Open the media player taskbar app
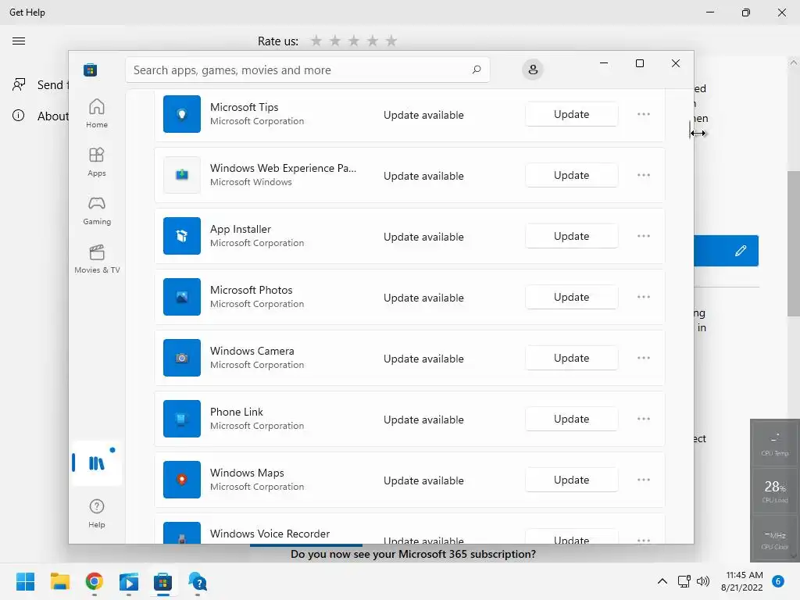Screen dimensions: 800x600 129,581
